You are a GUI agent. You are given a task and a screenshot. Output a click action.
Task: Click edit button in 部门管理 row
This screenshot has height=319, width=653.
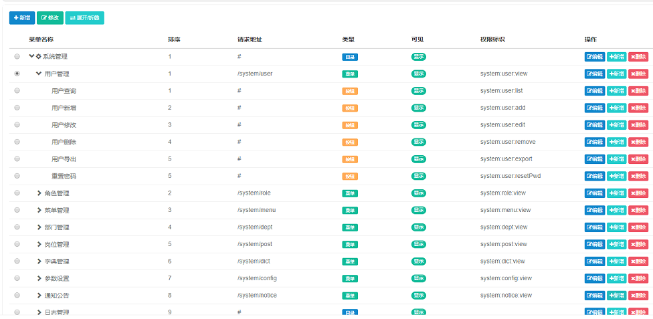[x=595, y=227]
